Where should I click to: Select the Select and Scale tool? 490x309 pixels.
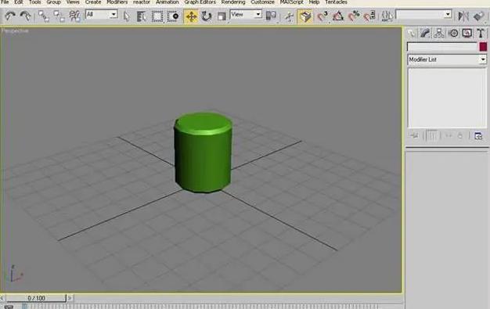222,16
